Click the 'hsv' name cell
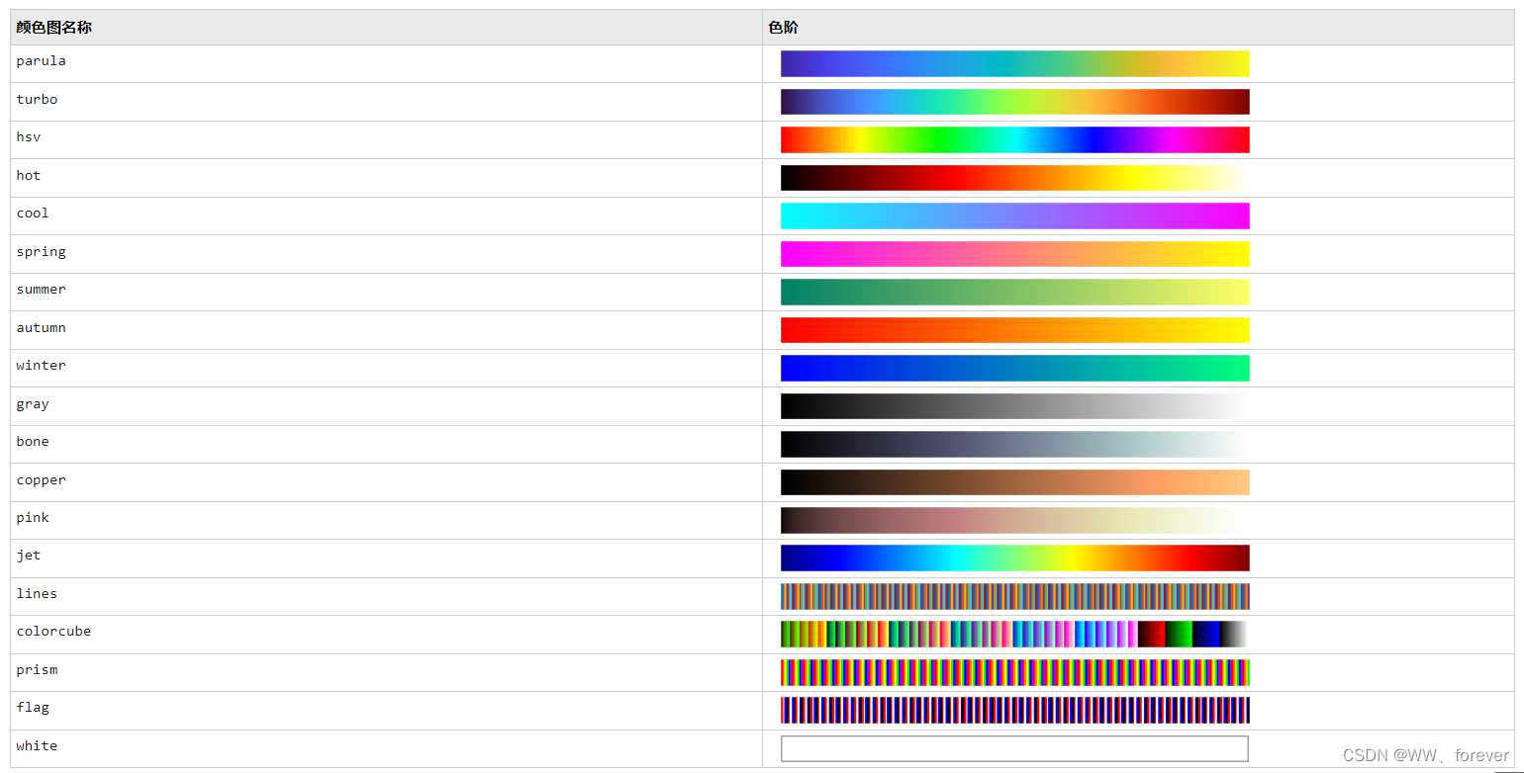1524x773 pixels. pyautogui.click(x=386, y=139)
